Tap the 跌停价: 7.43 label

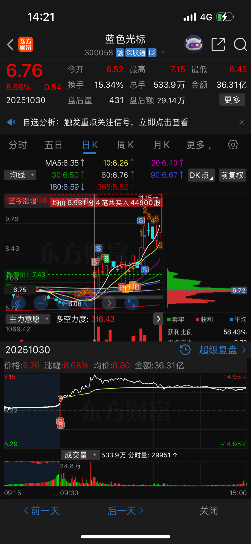26,275
